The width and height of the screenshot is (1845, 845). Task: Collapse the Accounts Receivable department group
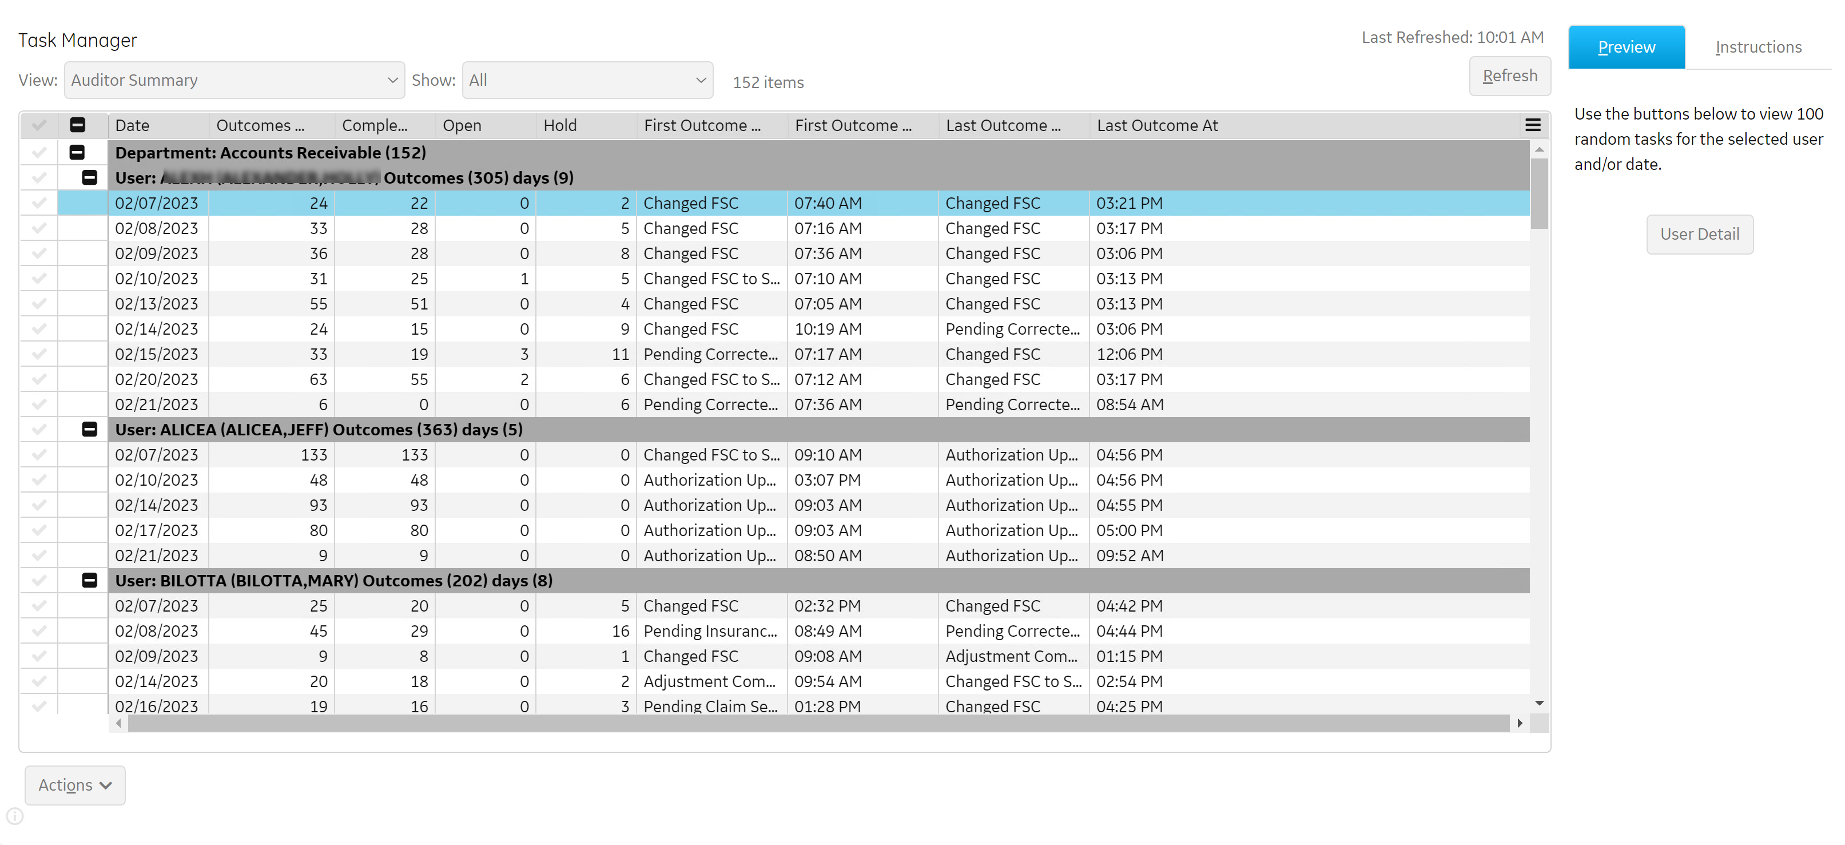click(x=77, y=153)
